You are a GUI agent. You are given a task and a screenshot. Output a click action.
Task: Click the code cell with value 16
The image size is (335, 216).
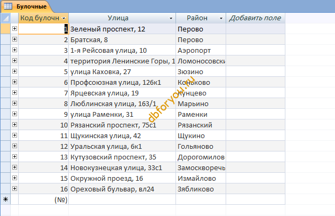(44, 189)
